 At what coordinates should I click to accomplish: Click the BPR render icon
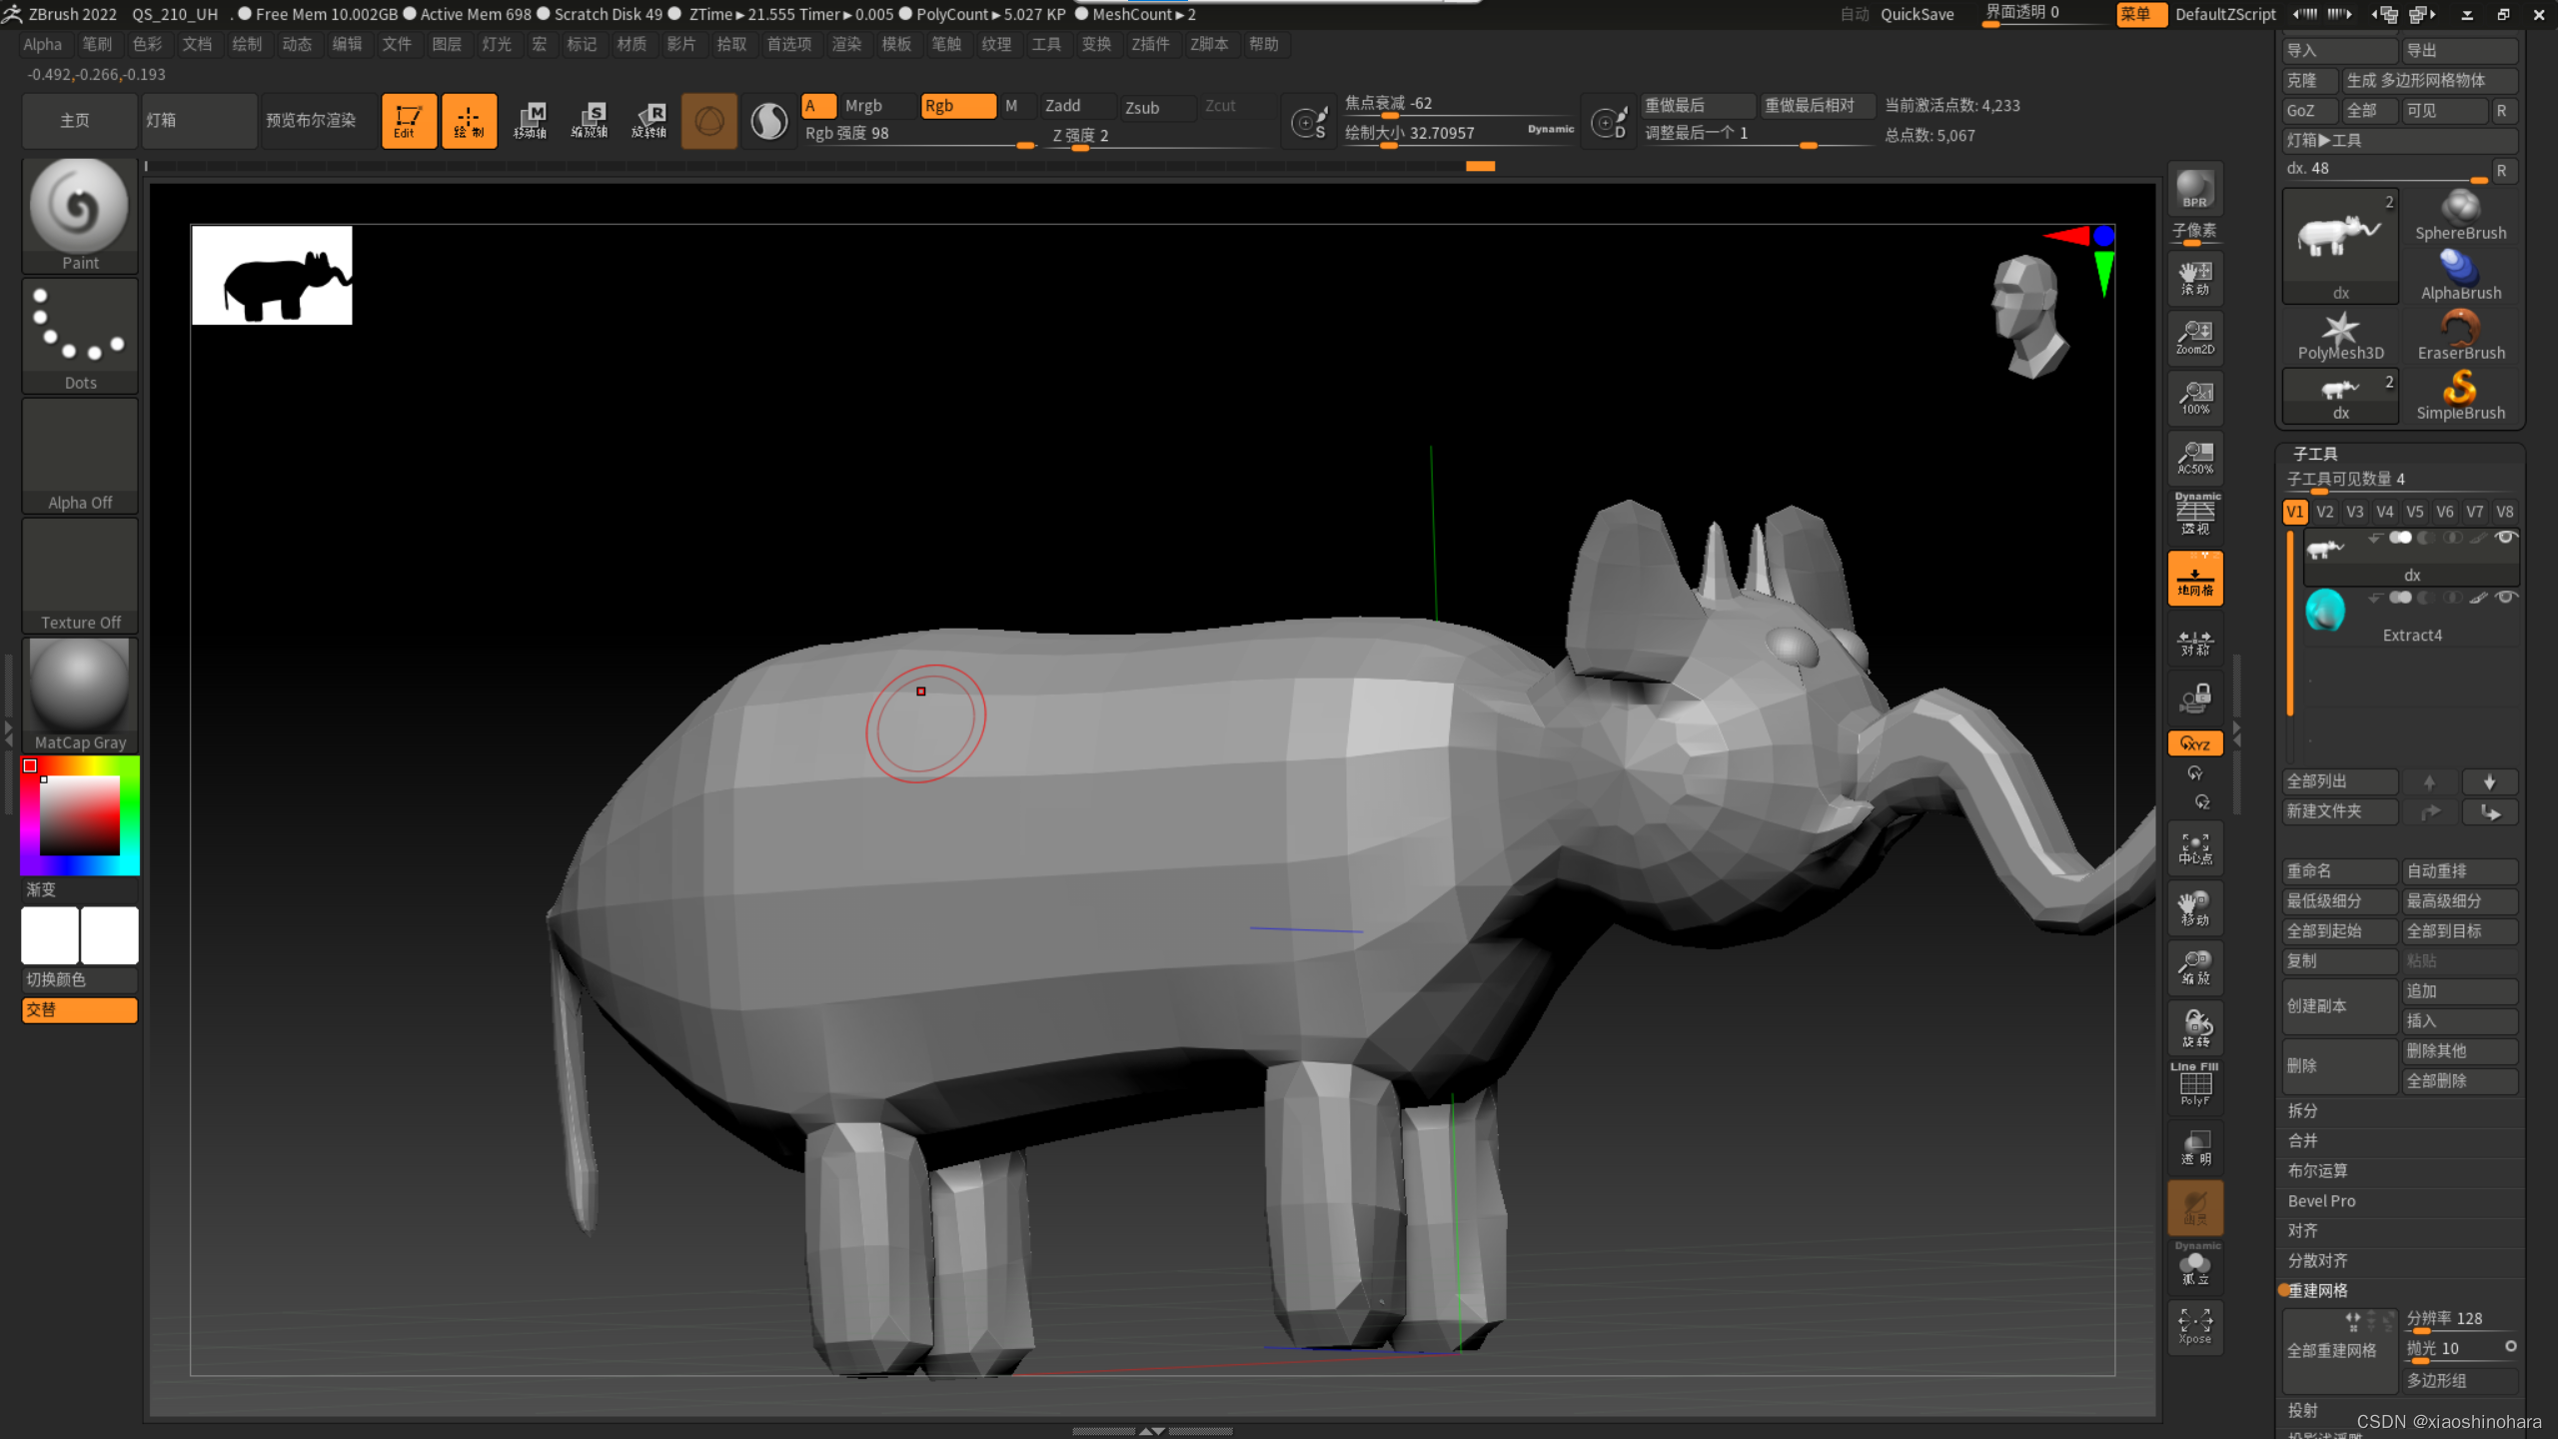pos(2194,189)
